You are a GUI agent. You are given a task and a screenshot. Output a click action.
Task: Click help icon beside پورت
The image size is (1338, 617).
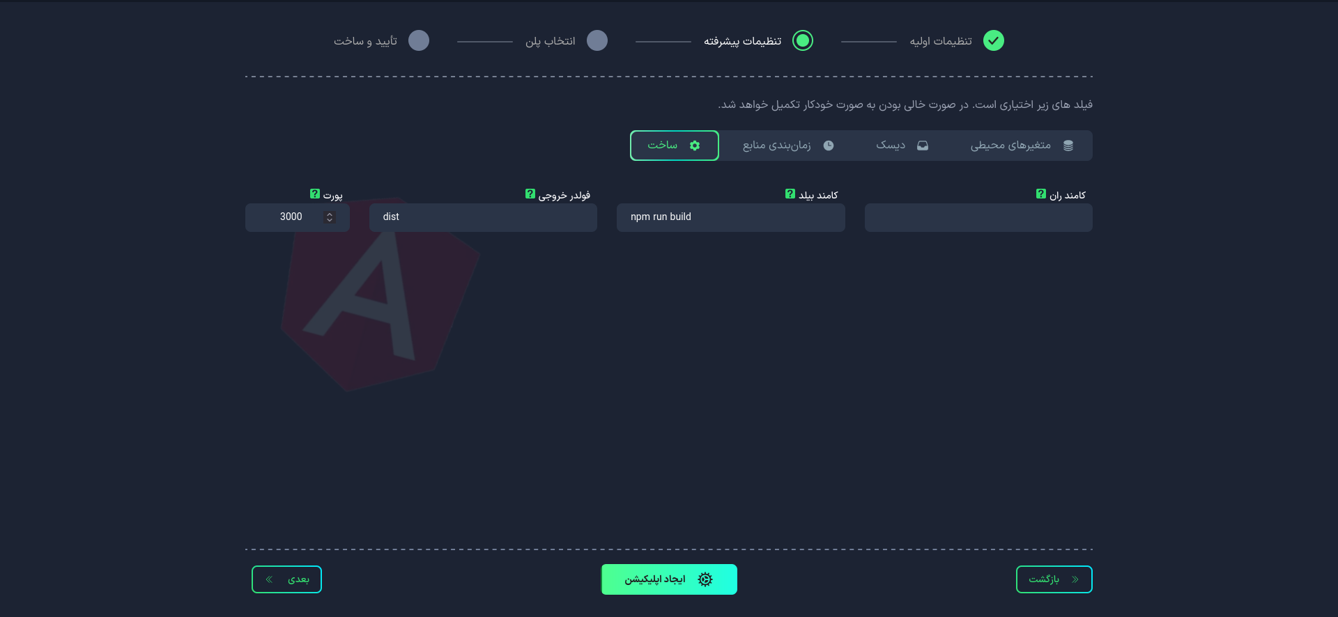(315, 194)
